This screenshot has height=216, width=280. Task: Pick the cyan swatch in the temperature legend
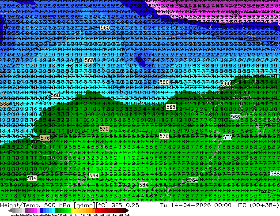(x=53, y=211)
